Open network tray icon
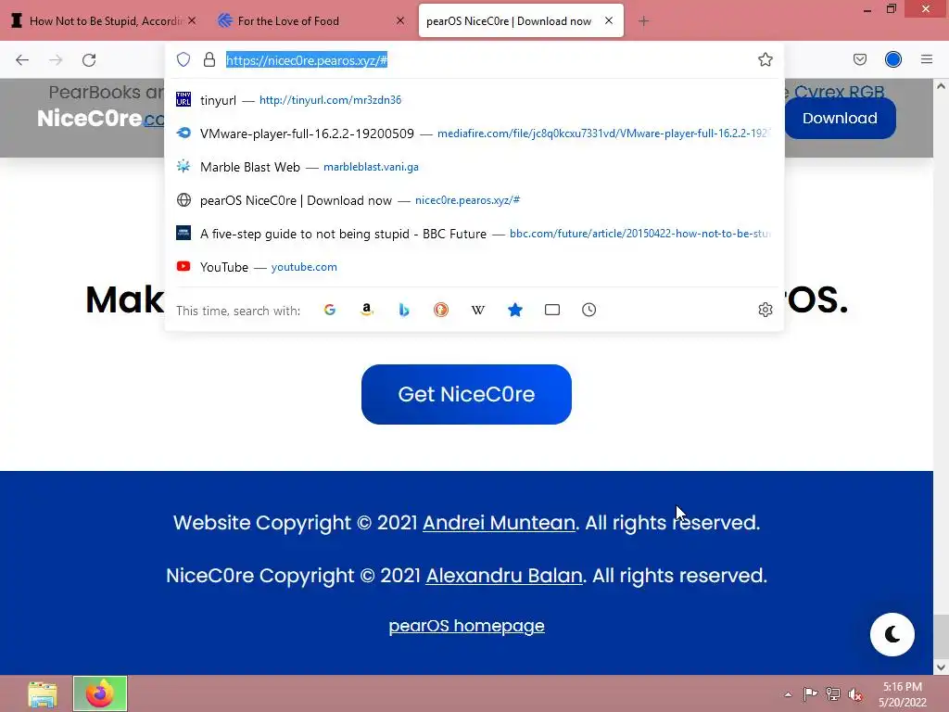 click(x=833, y=694)
